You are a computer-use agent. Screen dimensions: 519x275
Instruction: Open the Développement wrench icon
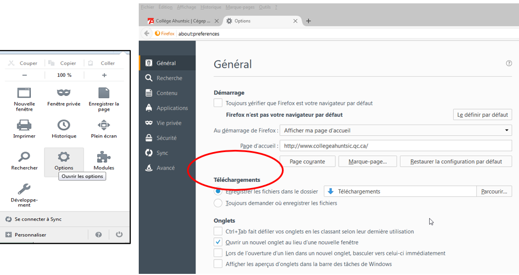click(24, 190)
